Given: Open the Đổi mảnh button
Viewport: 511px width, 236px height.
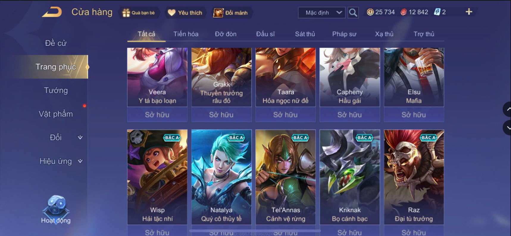Looking at the screenshot, I should (x=231, y=13).
